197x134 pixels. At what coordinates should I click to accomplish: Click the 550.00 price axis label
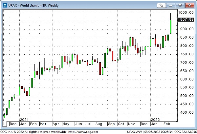187,87
